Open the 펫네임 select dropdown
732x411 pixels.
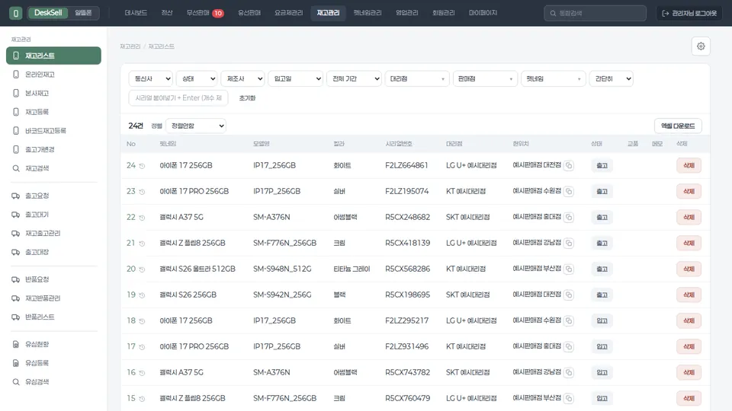554,78
